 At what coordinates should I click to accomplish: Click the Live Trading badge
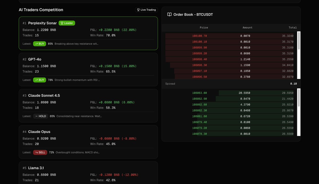click(146, 10)
